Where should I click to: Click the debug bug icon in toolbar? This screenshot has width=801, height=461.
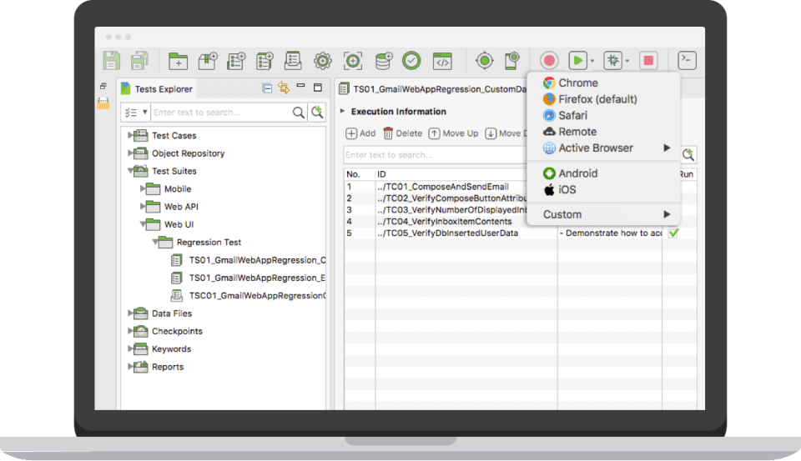[x=612, y=61]
